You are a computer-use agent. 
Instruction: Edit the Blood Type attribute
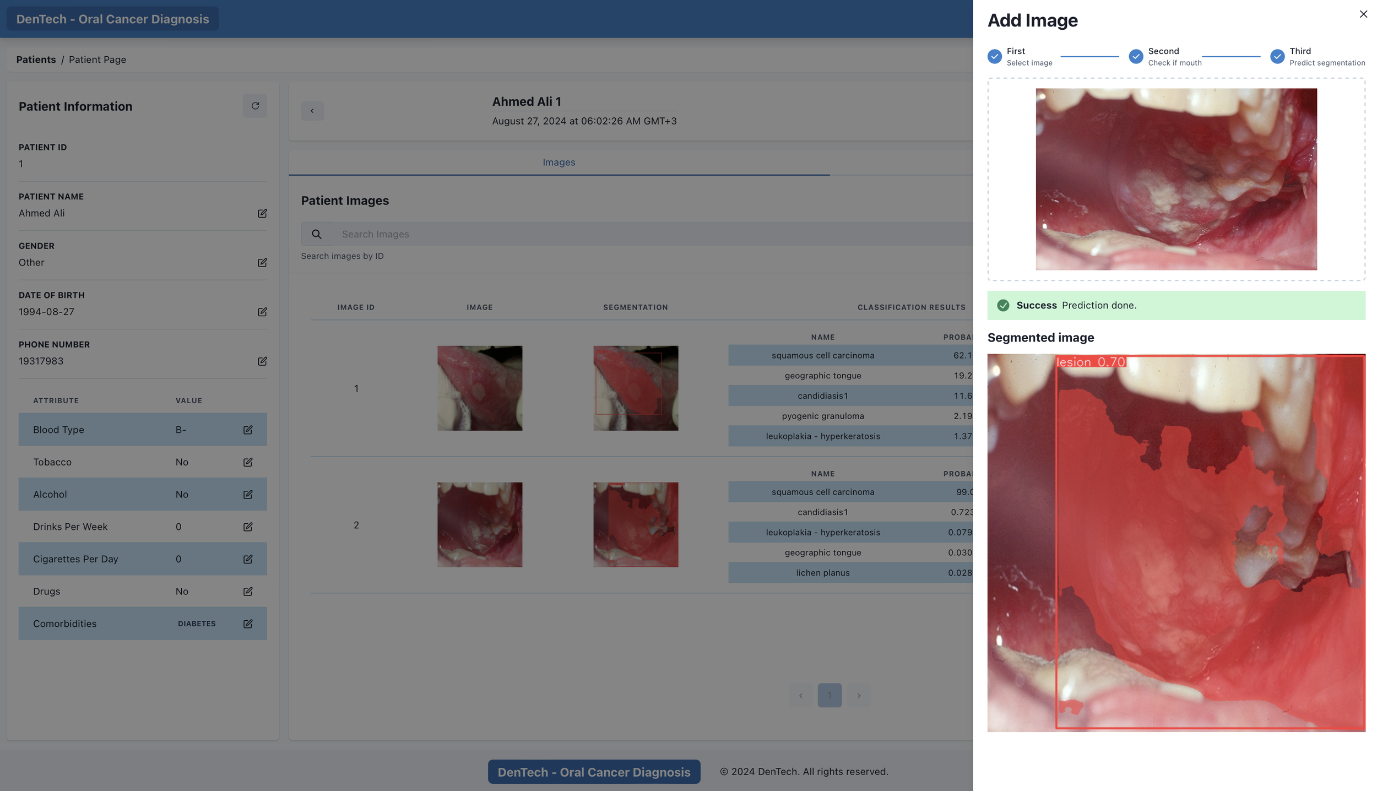[x=248, y=430]
